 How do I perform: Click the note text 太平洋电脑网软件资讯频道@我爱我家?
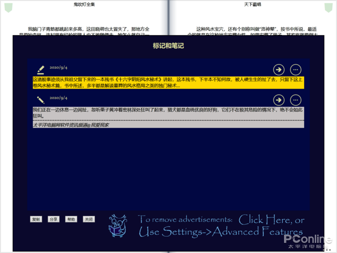tap(71, 125)
